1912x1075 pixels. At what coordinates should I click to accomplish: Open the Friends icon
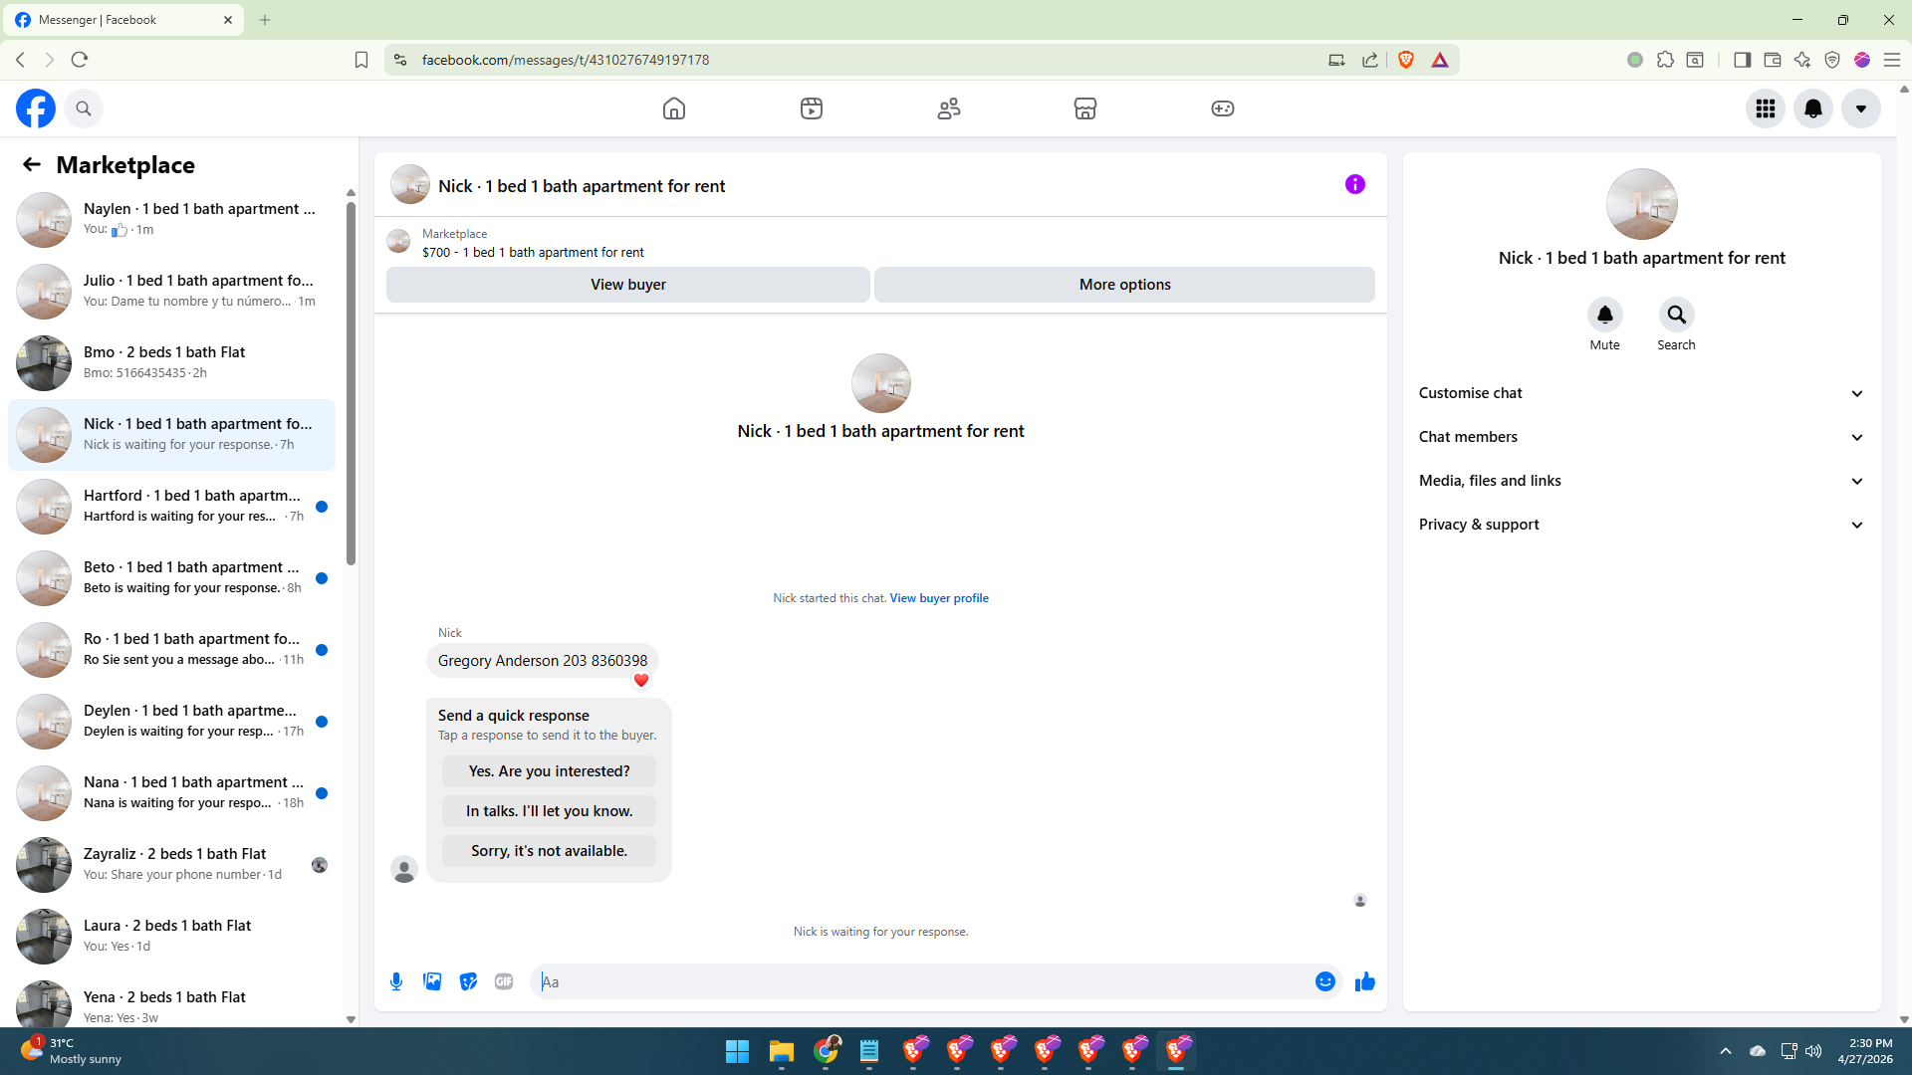coord(949,108)
